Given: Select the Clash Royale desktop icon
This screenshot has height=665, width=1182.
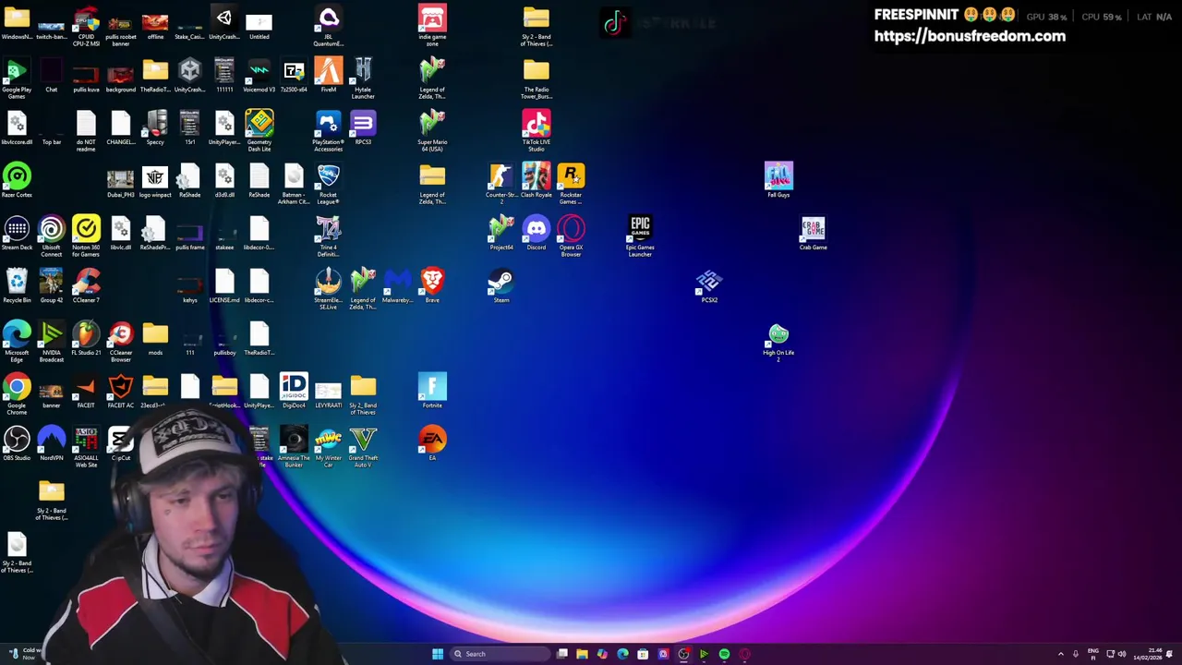Looking at the screenshot, I should (x=536, y=181).
